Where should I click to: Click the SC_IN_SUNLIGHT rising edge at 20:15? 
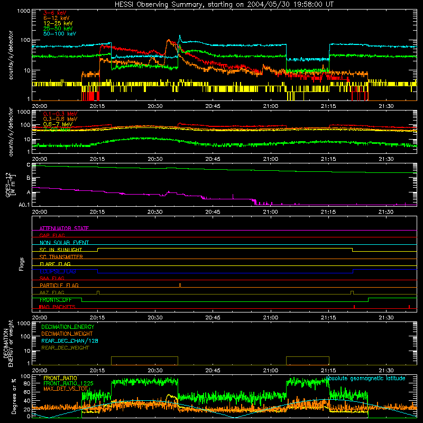[98, 250]
